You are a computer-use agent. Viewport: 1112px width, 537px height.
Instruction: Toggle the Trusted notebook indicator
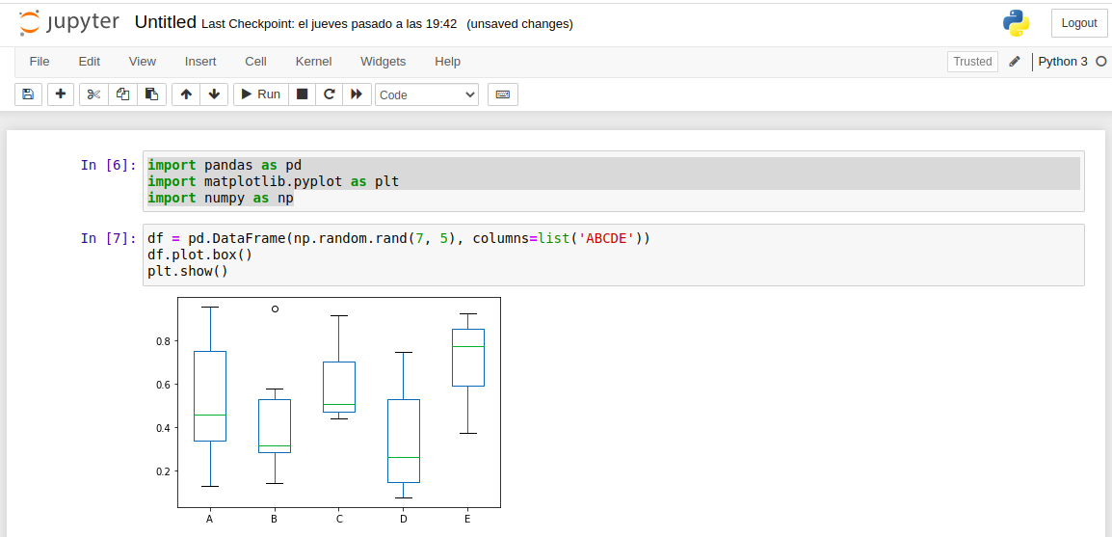[972, 62]
